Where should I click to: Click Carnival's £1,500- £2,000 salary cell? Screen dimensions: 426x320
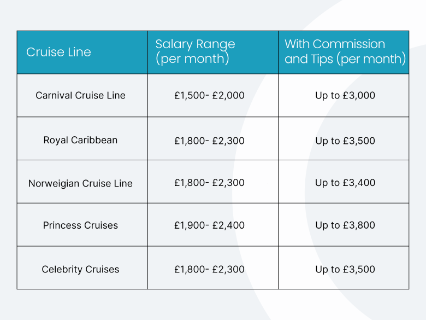click(213, 96)
